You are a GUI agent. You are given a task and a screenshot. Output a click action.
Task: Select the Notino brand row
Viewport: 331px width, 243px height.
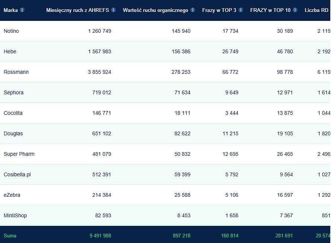click(x=165, y=31)
